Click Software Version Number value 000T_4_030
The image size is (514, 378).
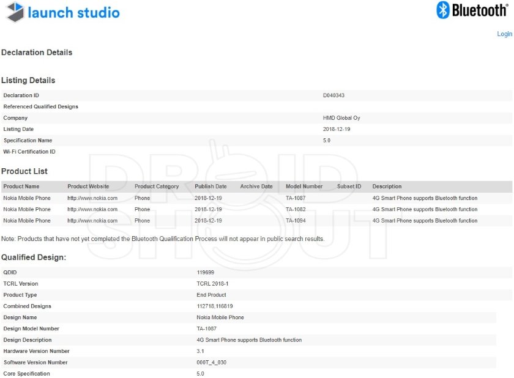(x=212, y=363)
